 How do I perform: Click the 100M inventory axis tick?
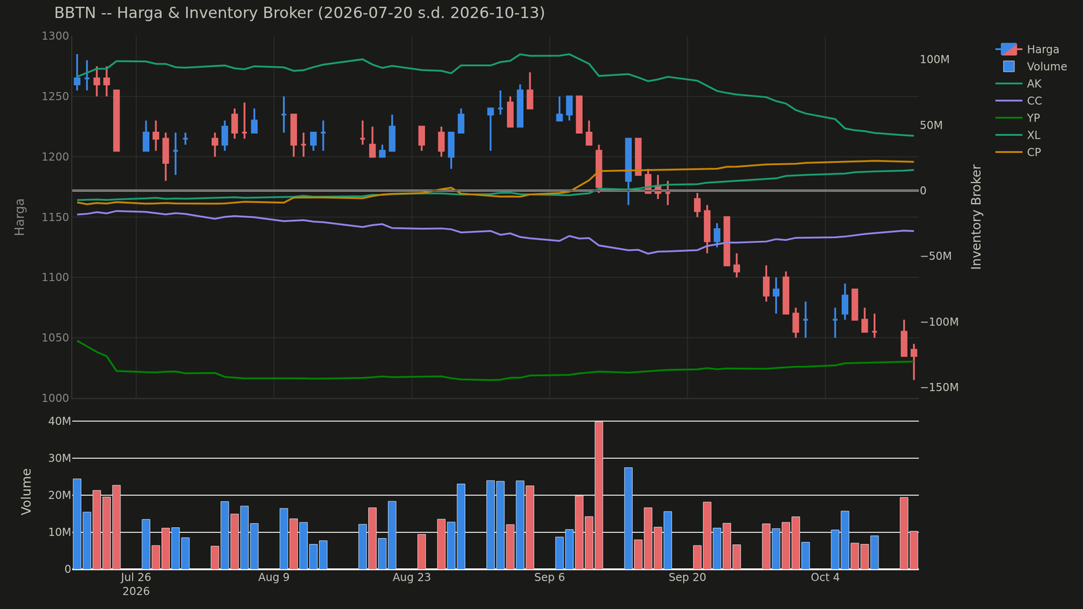[x=935, y=60]
